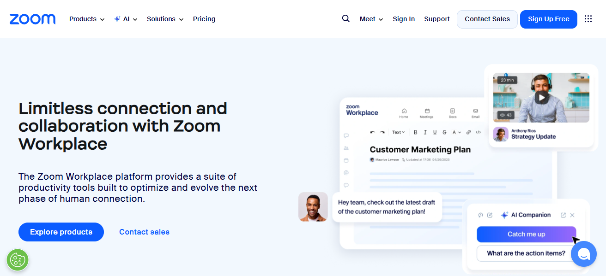Click the redo arrow in document toolbar
This screenshot has height=276, width=606.
pos(382,132)
